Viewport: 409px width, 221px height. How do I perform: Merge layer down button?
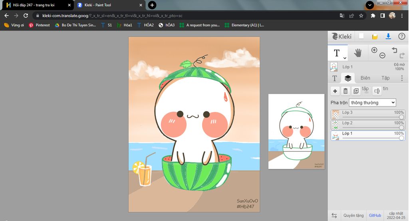[x=366, y=90]
